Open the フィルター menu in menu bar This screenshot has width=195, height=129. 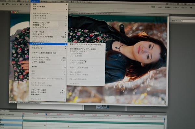[54, 2]
